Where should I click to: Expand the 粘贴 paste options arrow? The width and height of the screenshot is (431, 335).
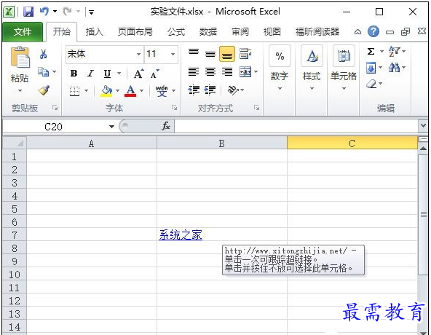[20, 90]
